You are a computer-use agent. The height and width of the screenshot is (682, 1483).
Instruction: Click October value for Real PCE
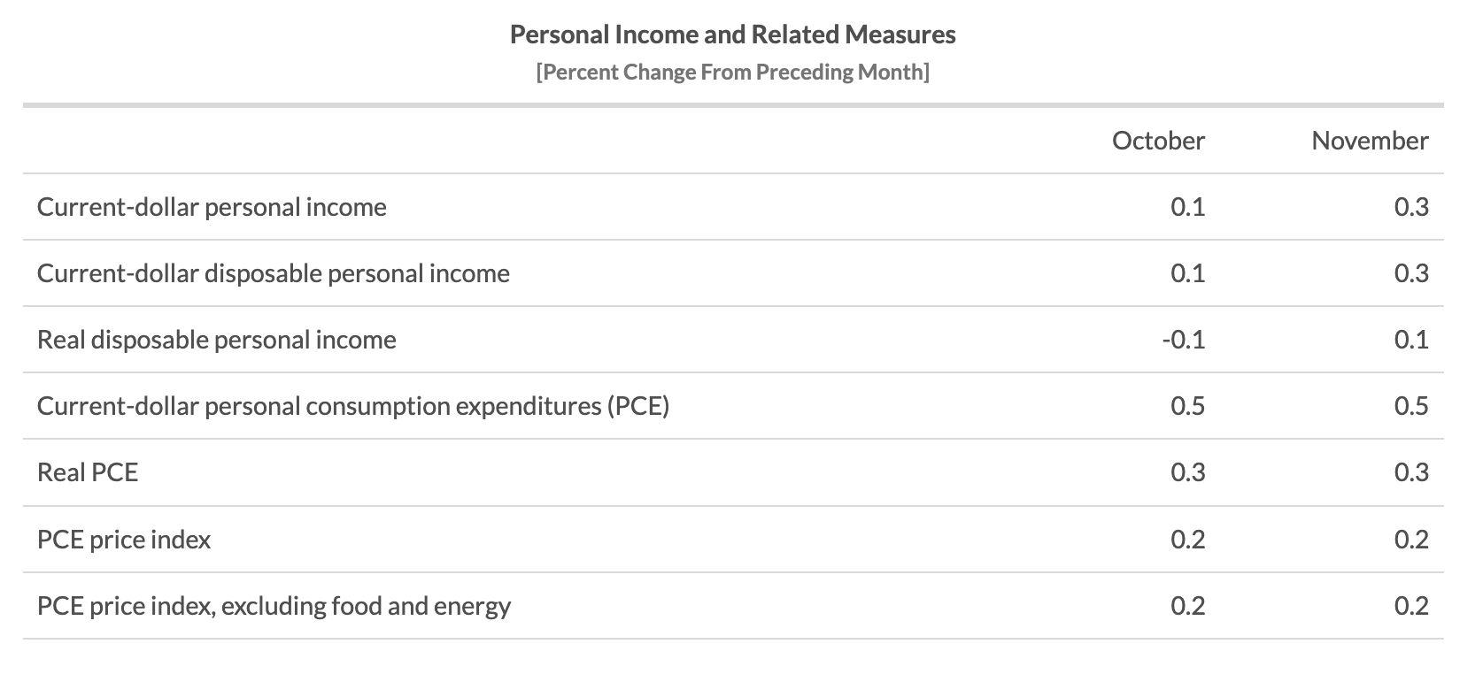tap(1187, 472)
